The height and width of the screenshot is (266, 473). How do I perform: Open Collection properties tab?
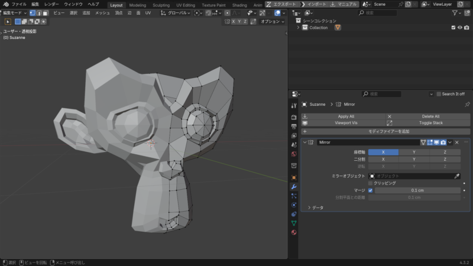click(x=294, y=166)
